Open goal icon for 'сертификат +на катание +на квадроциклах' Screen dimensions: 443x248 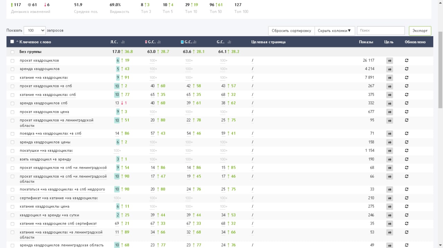[389, 198]
